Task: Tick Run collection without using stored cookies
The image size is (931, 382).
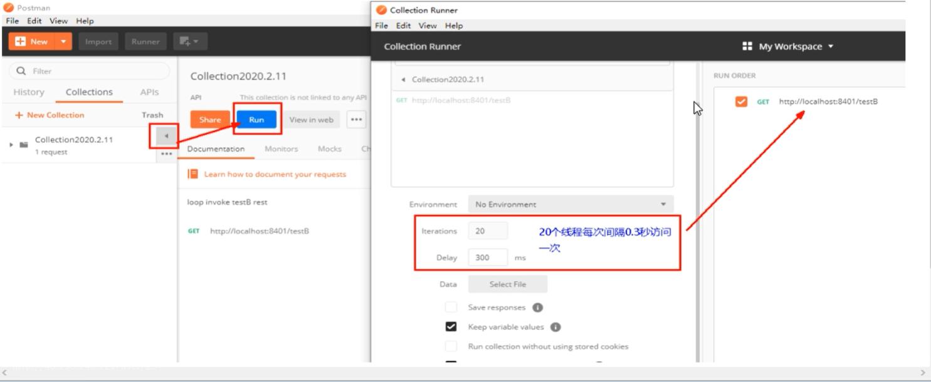Action: pyautogui.click(x=451, y=346)
